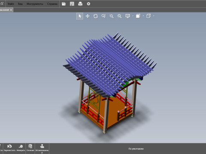Image resolution: width=206 pixels, height=154 pixels.
Task: Activate the Измерить measure tool
Action: [x=21, y=148]
